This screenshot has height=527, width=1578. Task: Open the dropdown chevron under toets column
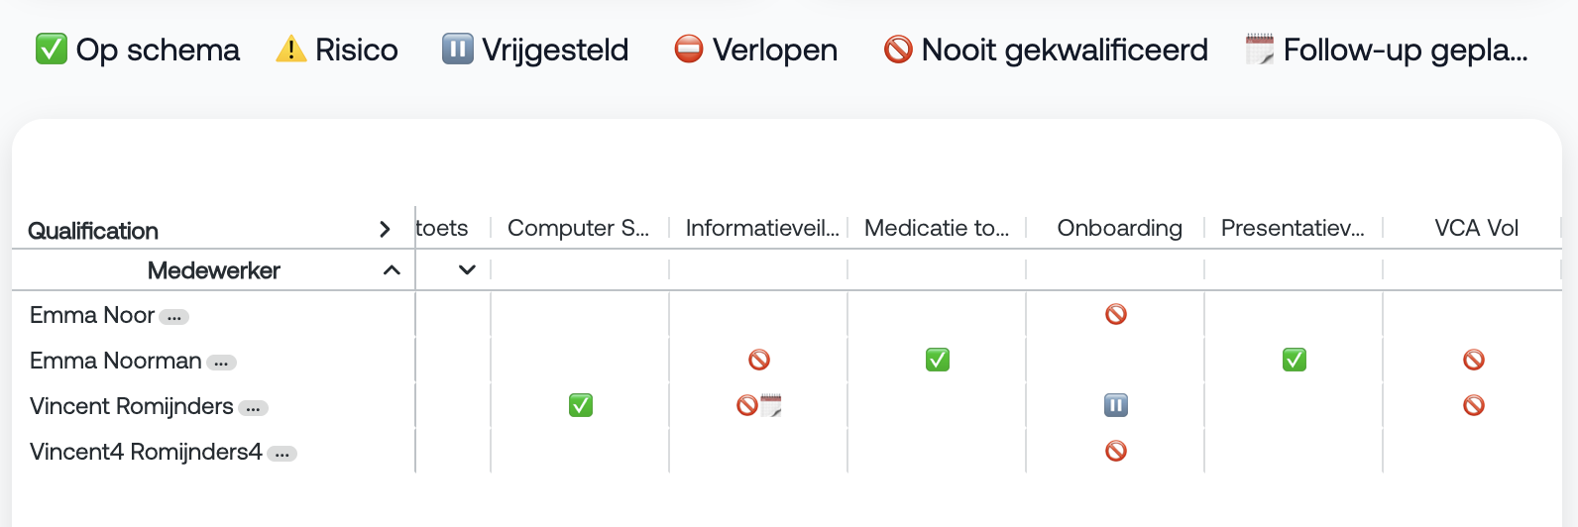coord(467,269)
